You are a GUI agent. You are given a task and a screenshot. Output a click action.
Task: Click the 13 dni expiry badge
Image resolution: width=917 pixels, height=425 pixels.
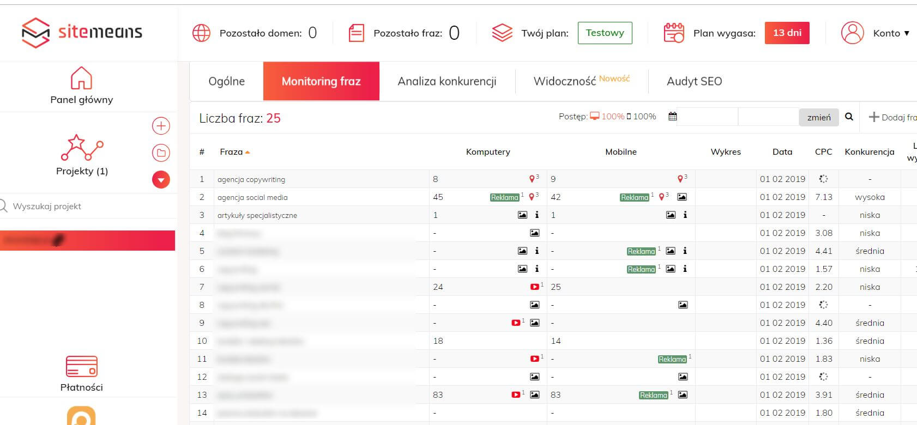click(787, 33)
